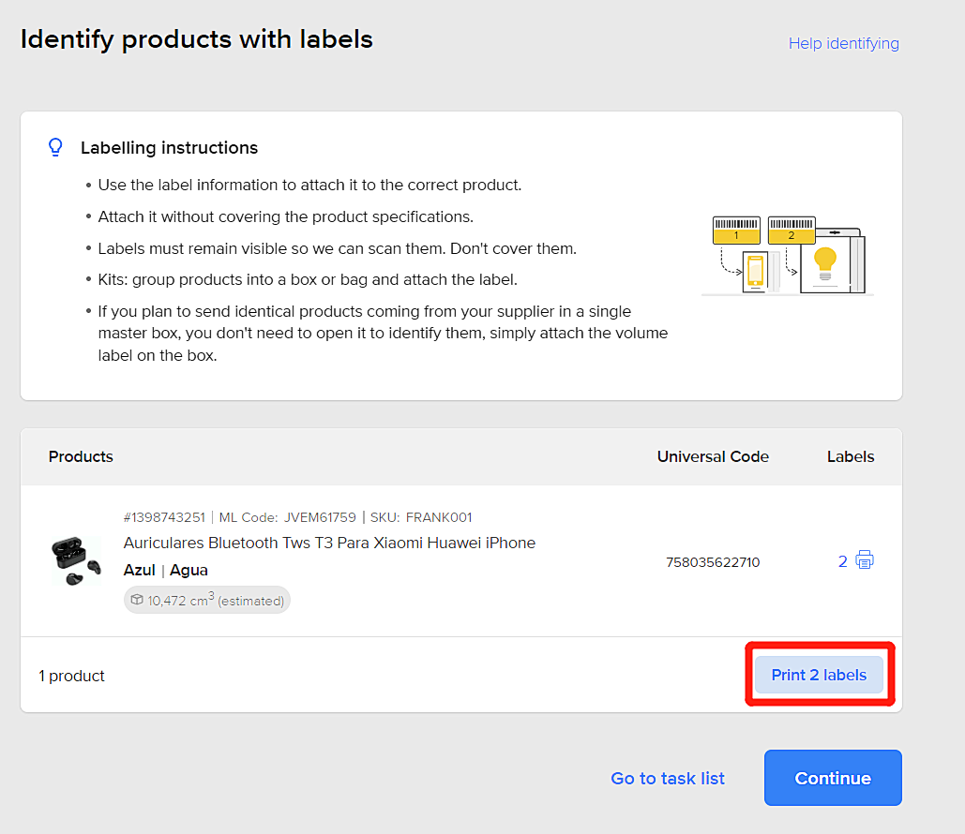Click the Azul | Agua variant label
This screenshot has height=834, width=965.
(166, 570)
